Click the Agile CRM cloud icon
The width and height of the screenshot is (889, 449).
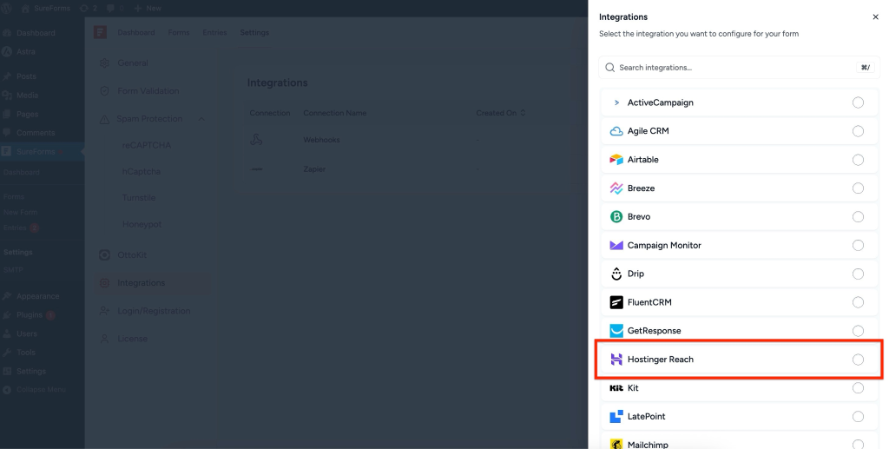616,131
